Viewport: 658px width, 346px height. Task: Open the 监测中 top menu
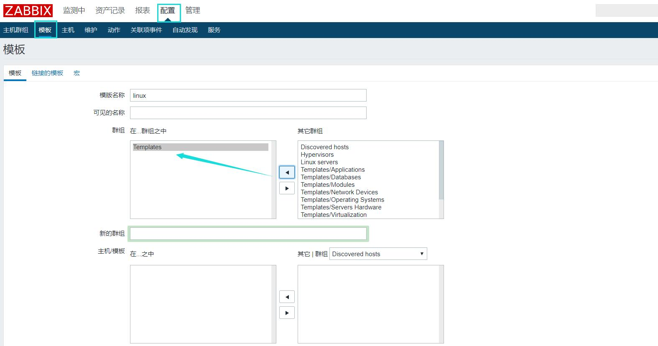(74, 10)
